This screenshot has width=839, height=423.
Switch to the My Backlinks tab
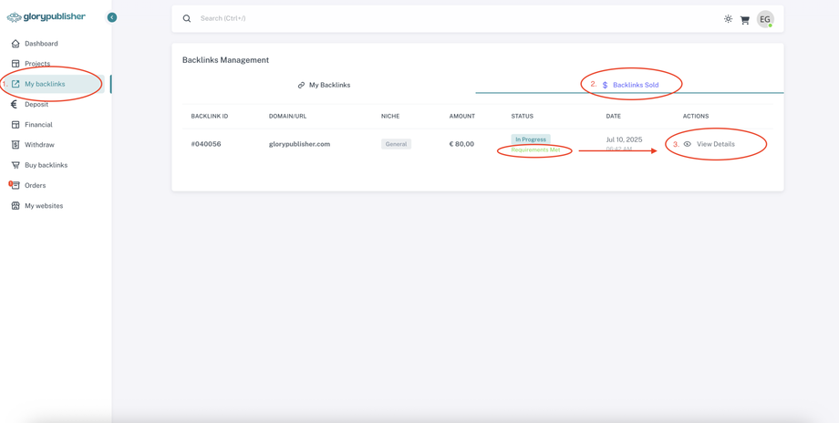click(324, 85)
